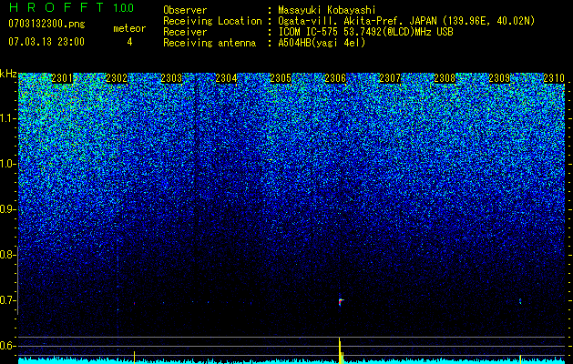Click the cyan signal level strip
Image resolution: width=573 pixels, height=364 pixels.
click(292, 360)
